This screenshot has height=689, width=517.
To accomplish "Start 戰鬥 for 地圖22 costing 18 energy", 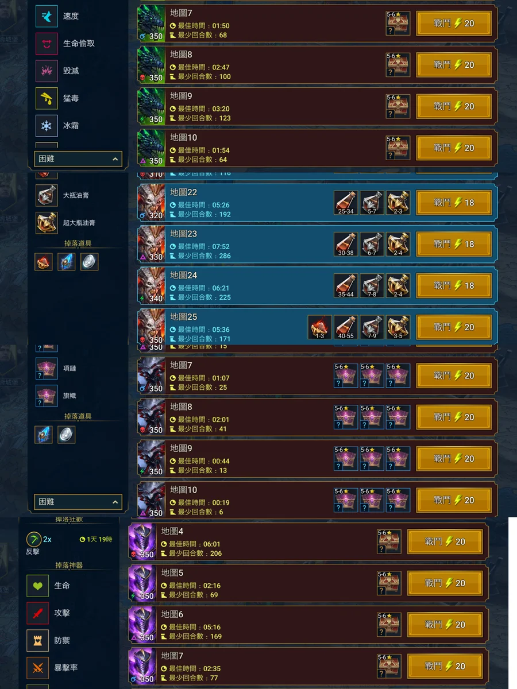I will pos(454,203).
